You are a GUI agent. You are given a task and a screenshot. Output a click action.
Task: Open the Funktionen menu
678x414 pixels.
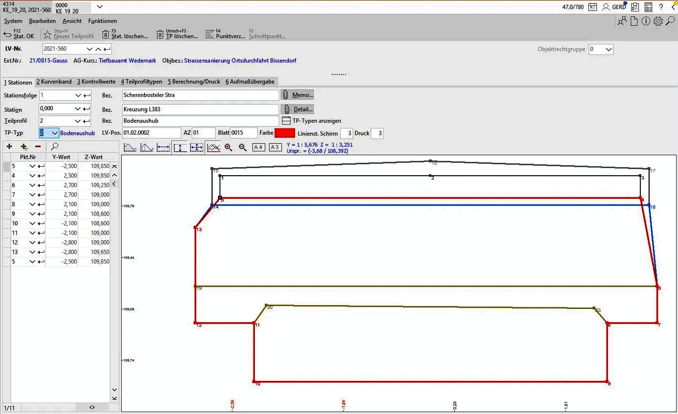point(102,21)
